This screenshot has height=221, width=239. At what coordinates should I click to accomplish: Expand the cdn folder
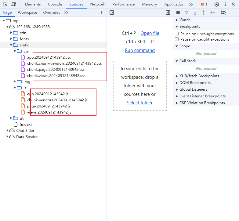pyautogui.click(x=11, y=33)
